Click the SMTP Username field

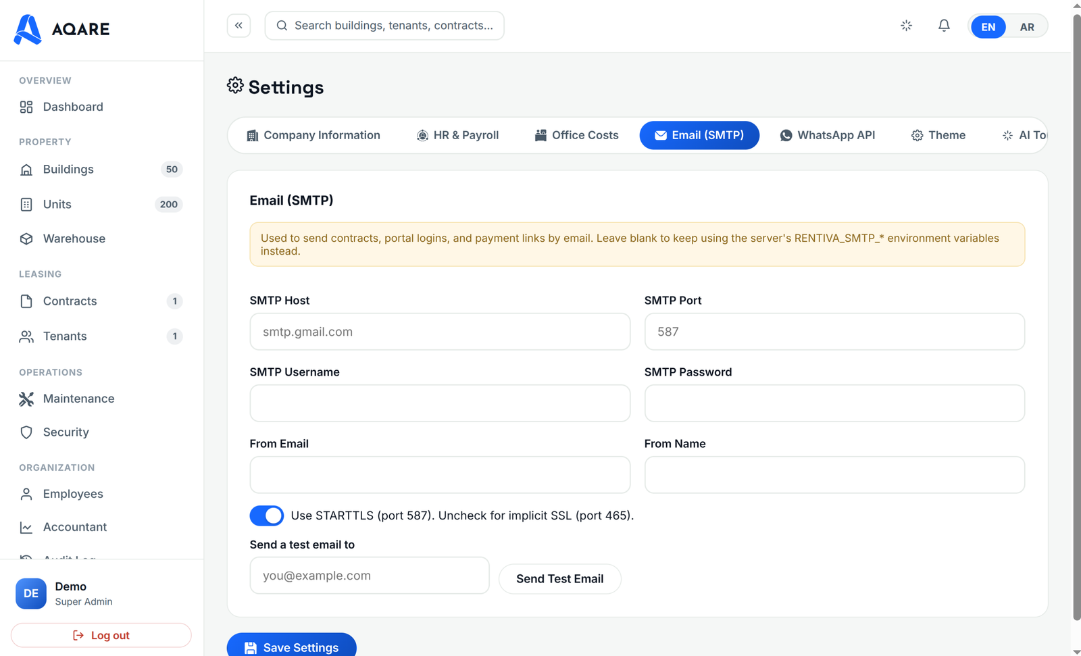(x=440, y=403)
